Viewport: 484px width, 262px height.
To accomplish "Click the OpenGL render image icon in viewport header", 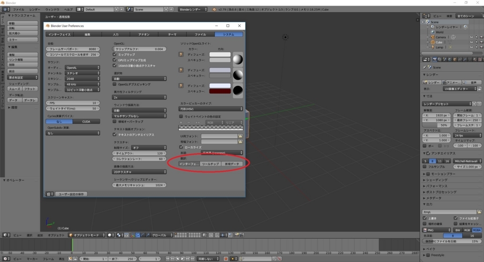I will [x=237, y=235].
